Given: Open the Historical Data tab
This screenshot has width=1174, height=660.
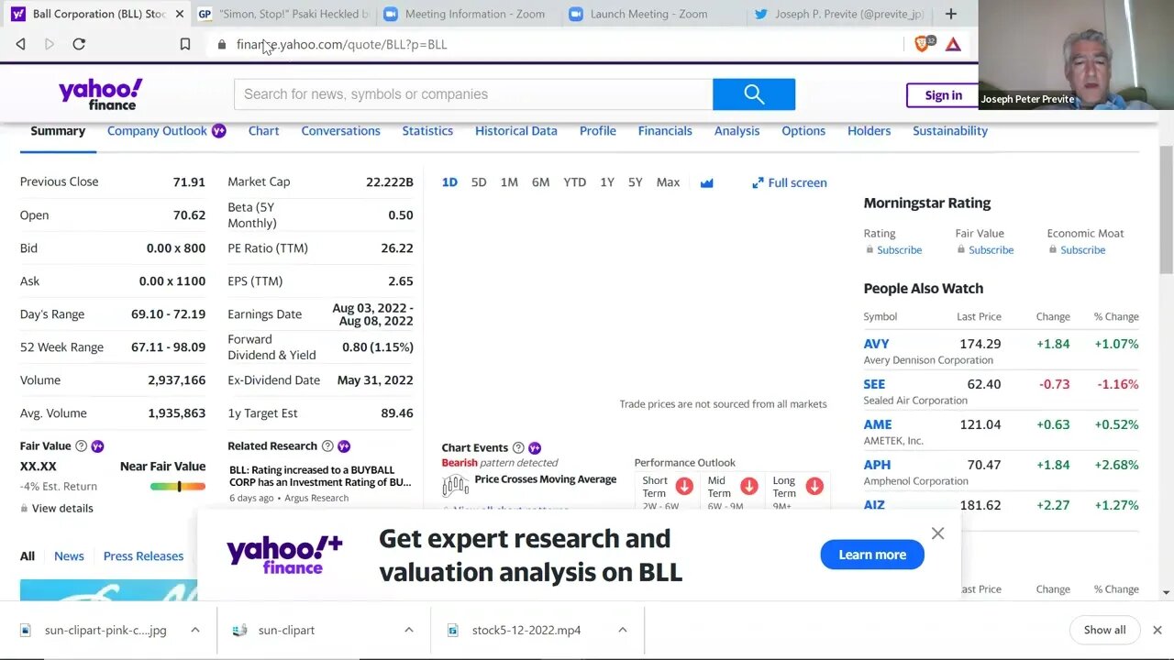Looking at the screenshot, I should pyautogui.click(x=516, y=131).
